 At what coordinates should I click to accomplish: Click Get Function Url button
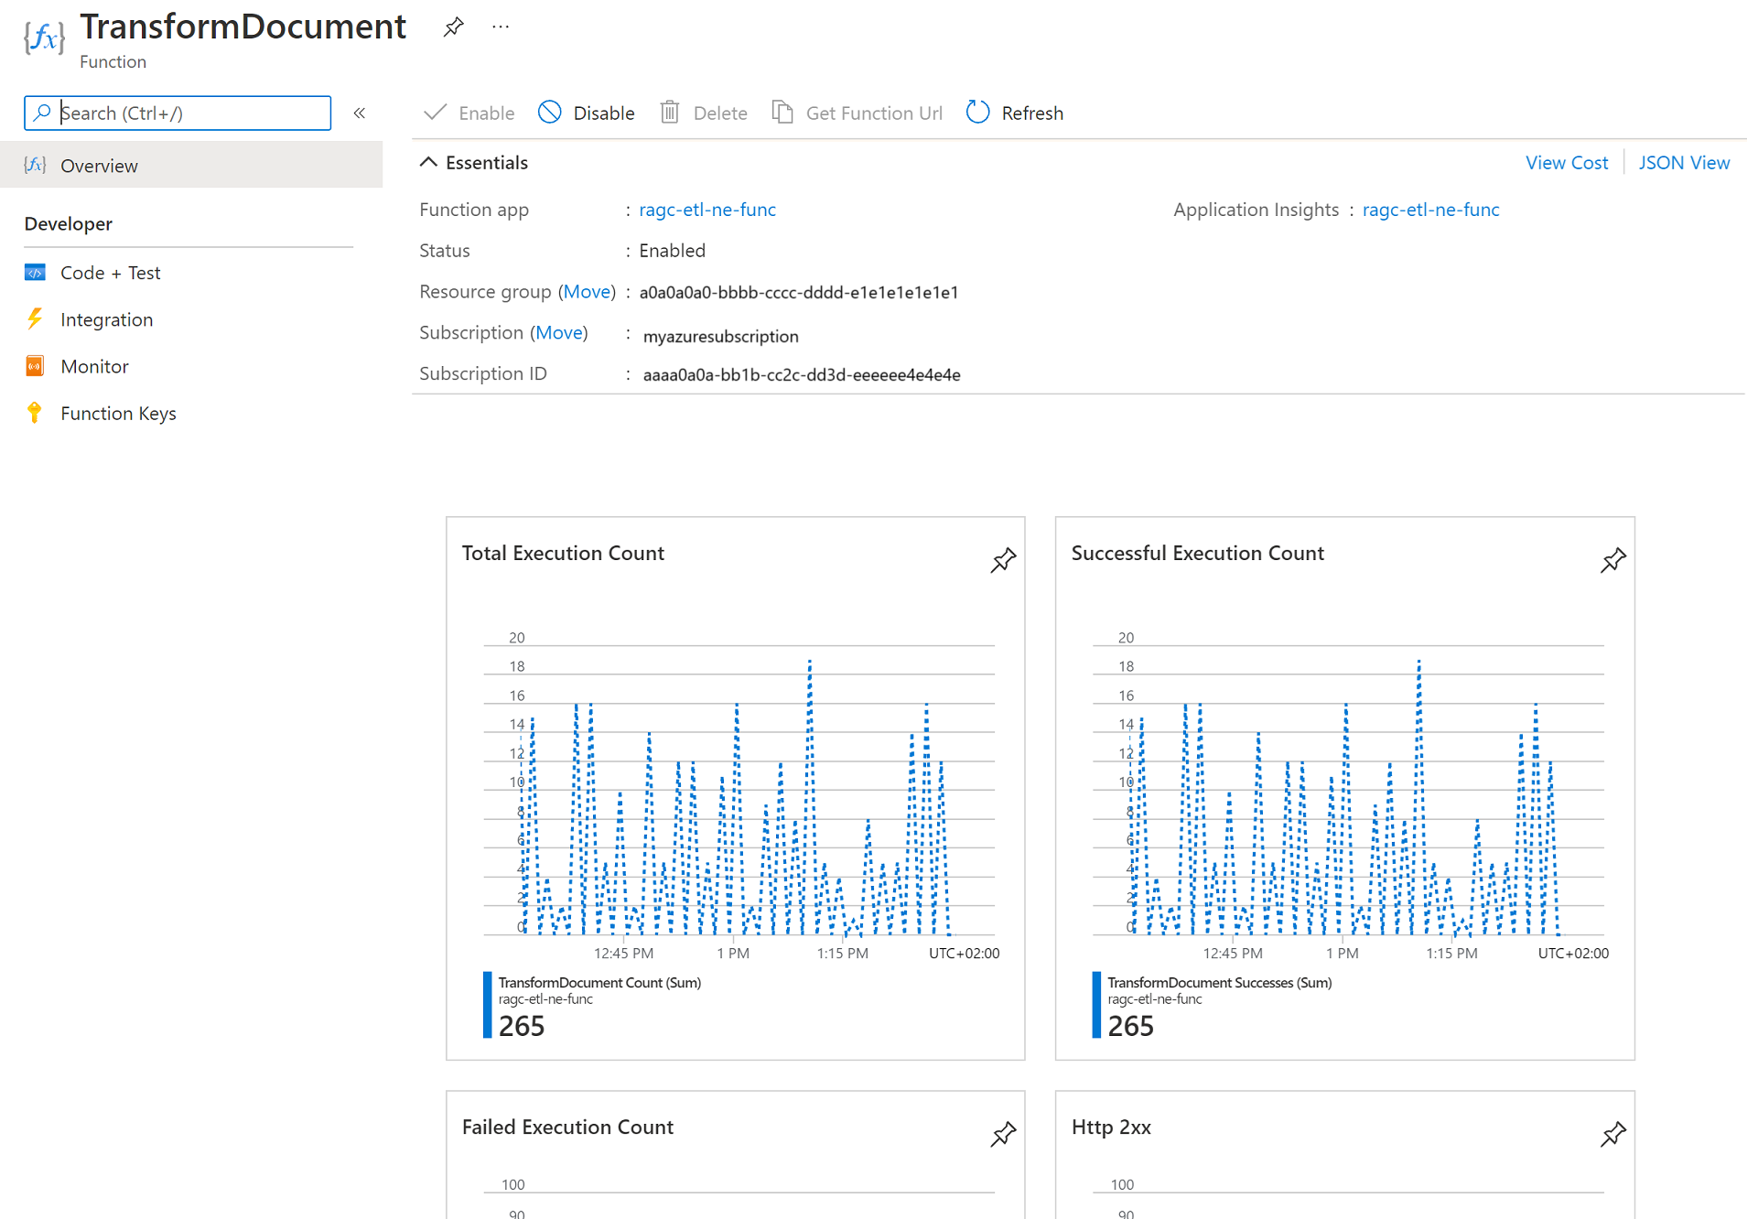click(x=857, y=113)
